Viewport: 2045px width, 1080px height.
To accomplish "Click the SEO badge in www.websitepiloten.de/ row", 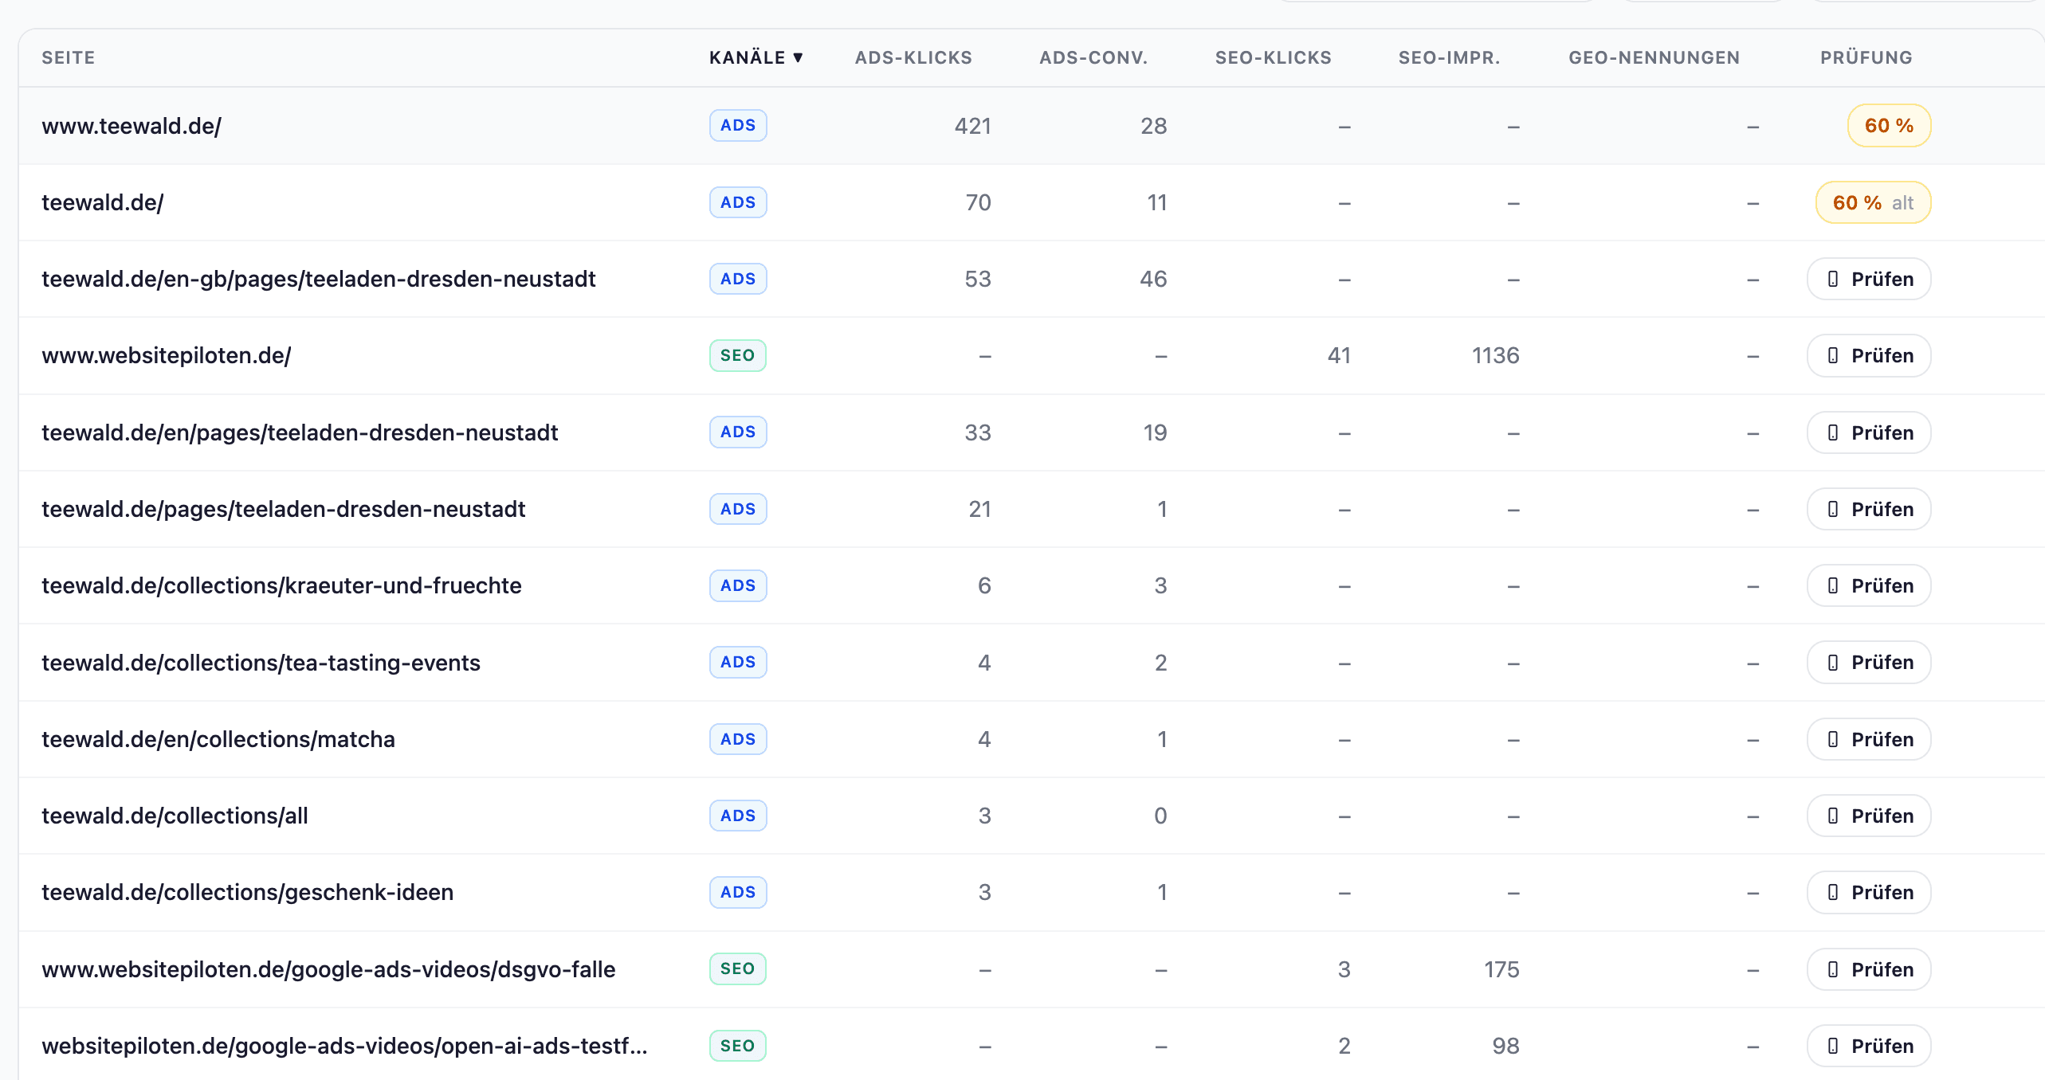I will click(738, 355).
